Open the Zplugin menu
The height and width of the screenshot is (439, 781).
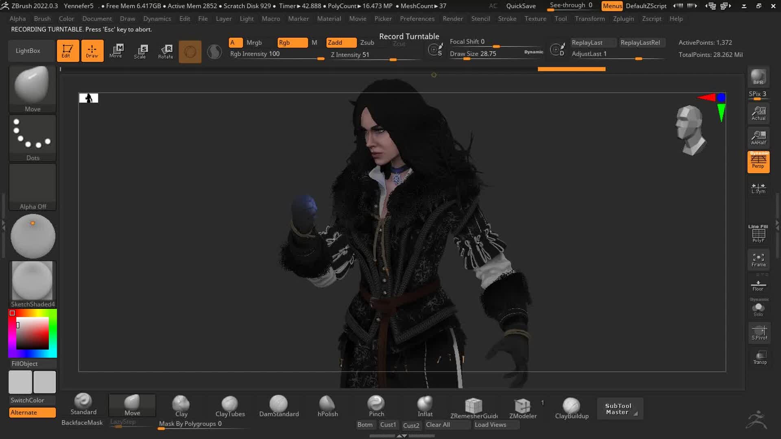point(624,19)
